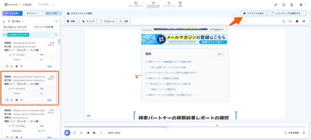Open the 1x playback speed dropdown
Screen dimensions: 311x140
click(x=102, y=133)
